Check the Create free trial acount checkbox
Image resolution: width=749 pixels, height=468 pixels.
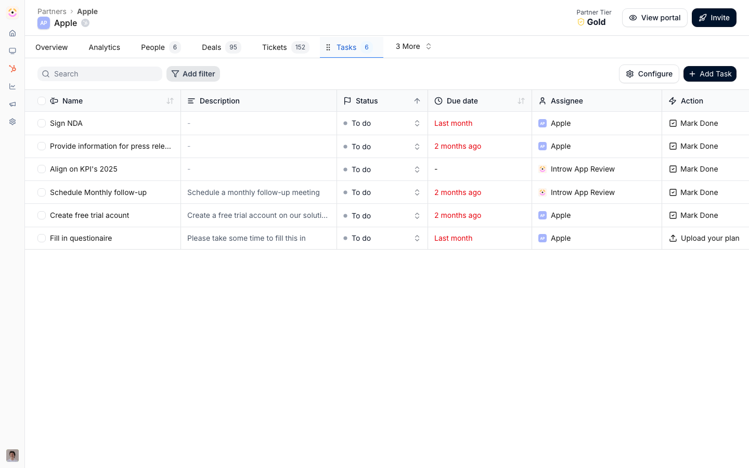tap(42, 215)
